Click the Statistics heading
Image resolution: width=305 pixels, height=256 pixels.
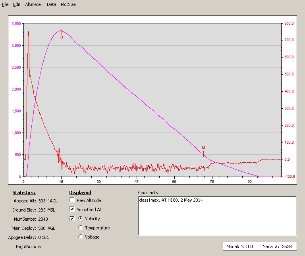pyautogui.click(x=24, y=193)
